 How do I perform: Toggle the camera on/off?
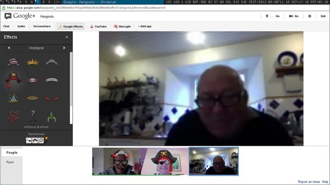pos(294,16)
